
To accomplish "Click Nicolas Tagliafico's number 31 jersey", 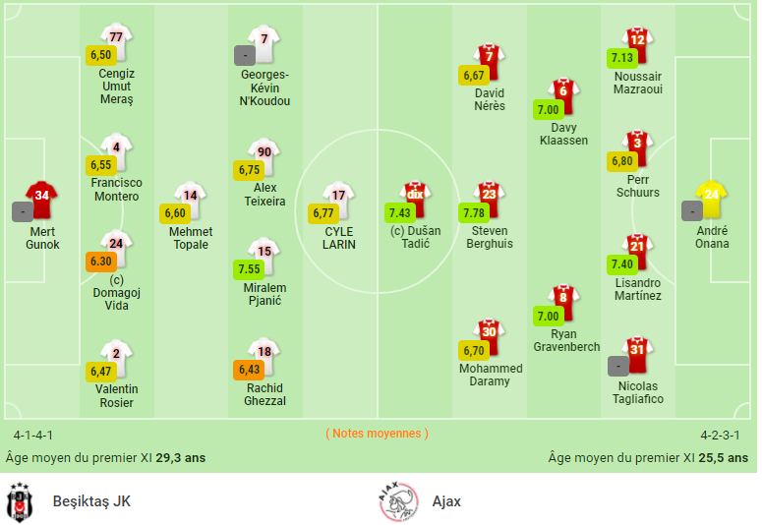I will (x=637, y=353).
